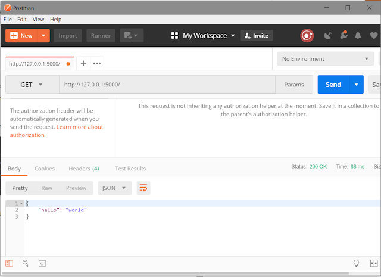
Task: Click the "hello" key in response
Action: tap(48, 210)
